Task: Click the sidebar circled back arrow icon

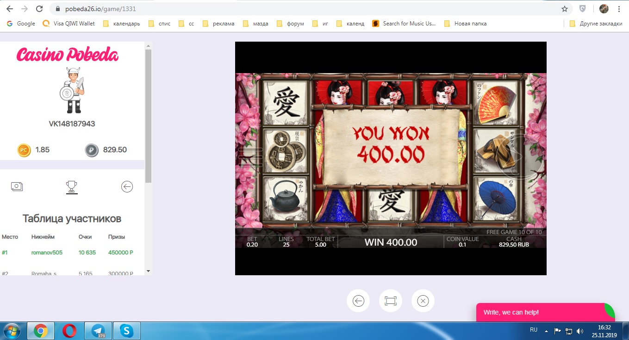Action: pos(127,186)
